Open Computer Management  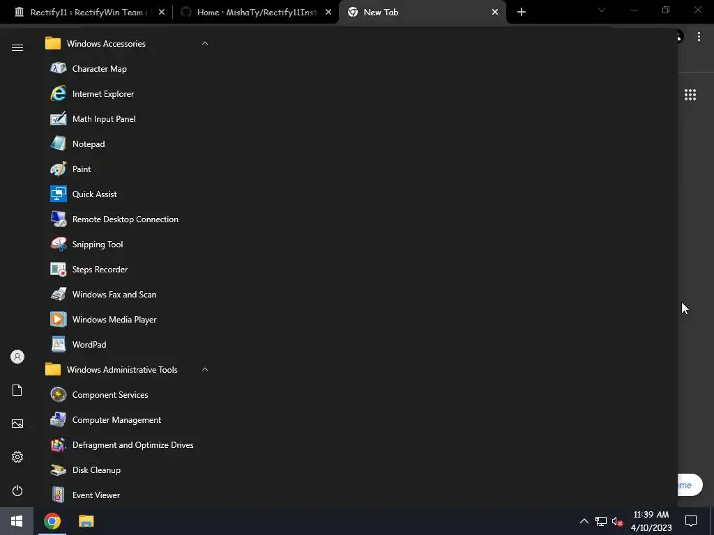tap(128, 419)
